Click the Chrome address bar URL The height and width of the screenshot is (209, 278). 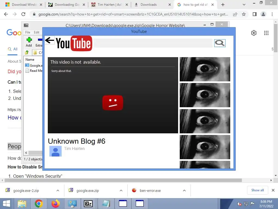[x=133, y=14]
